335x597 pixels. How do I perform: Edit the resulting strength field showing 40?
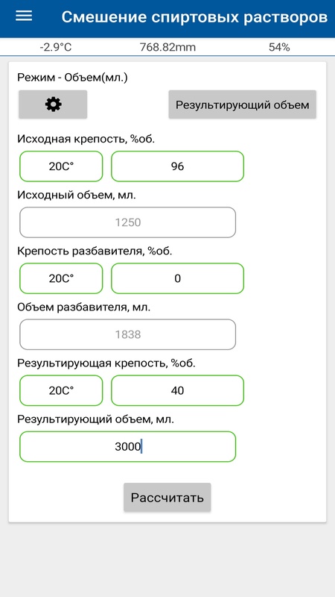coord(177,390)
